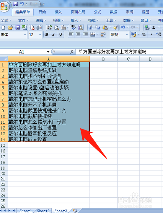163x213 pixels.
Task: Click the Increase Decimal icon
Action: [x=158, y=34]
